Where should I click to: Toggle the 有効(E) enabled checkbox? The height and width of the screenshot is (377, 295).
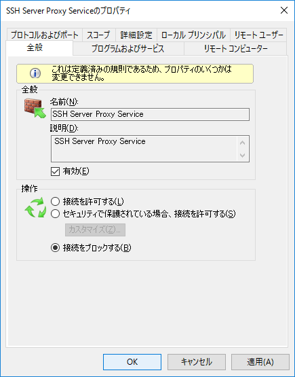55,171
